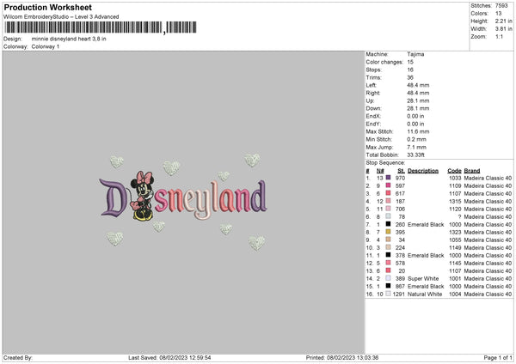Select the 'Printed: 08/02/2023 13:03:38' text

point(342,357)
